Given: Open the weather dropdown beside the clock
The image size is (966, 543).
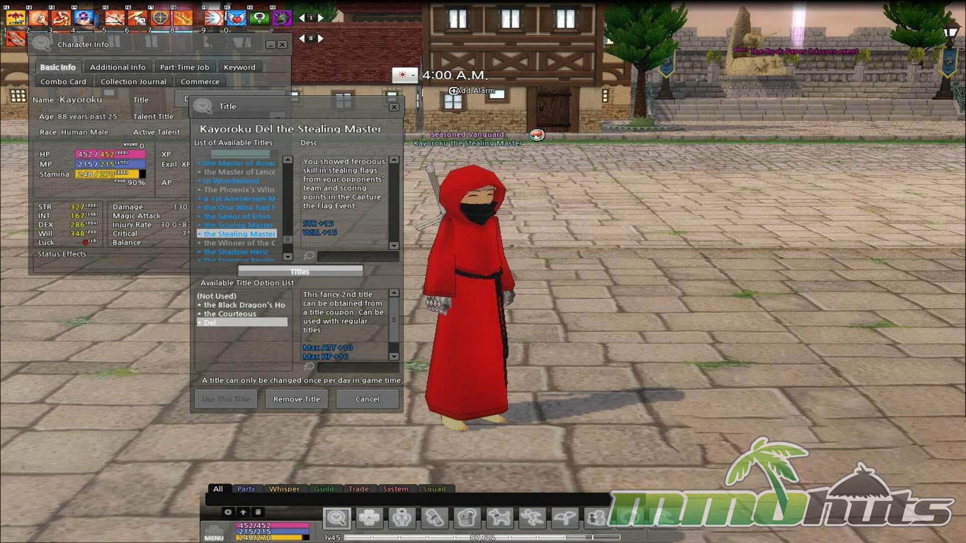Looking at the screenshot, I should coord(413,75).
